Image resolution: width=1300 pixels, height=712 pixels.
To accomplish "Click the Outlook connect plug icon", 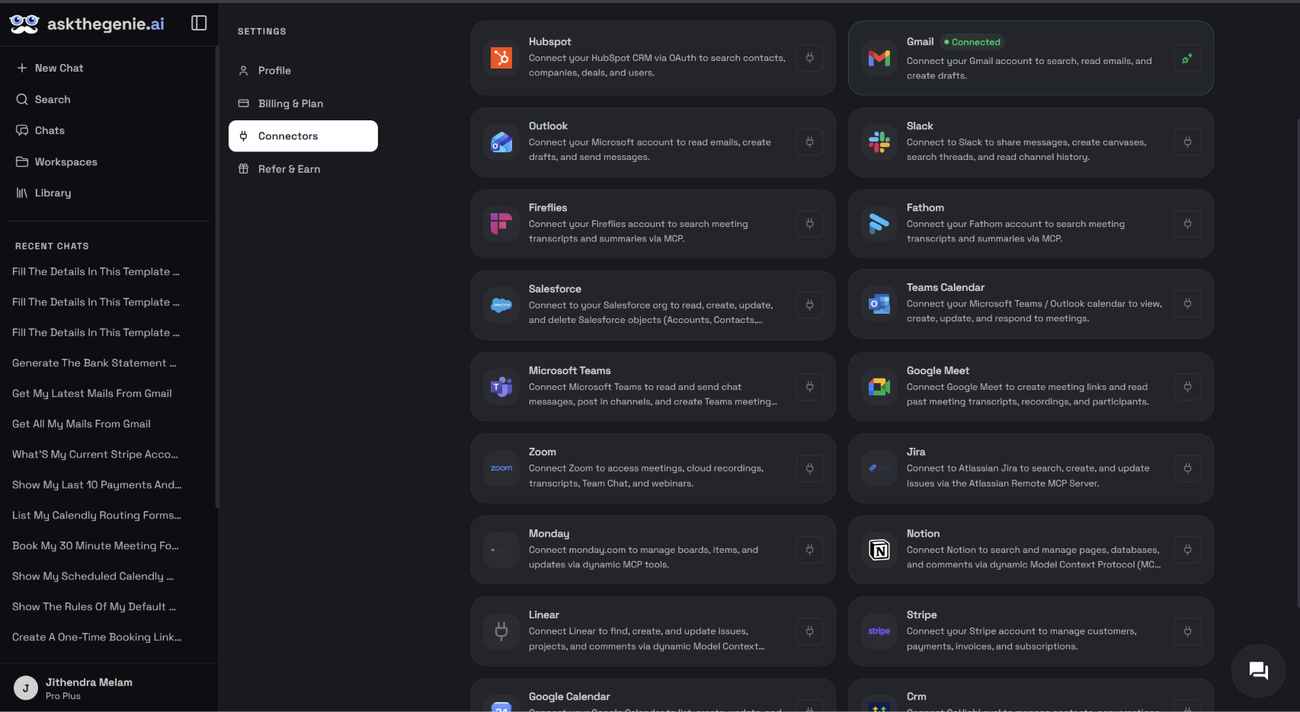I will 809,142.
